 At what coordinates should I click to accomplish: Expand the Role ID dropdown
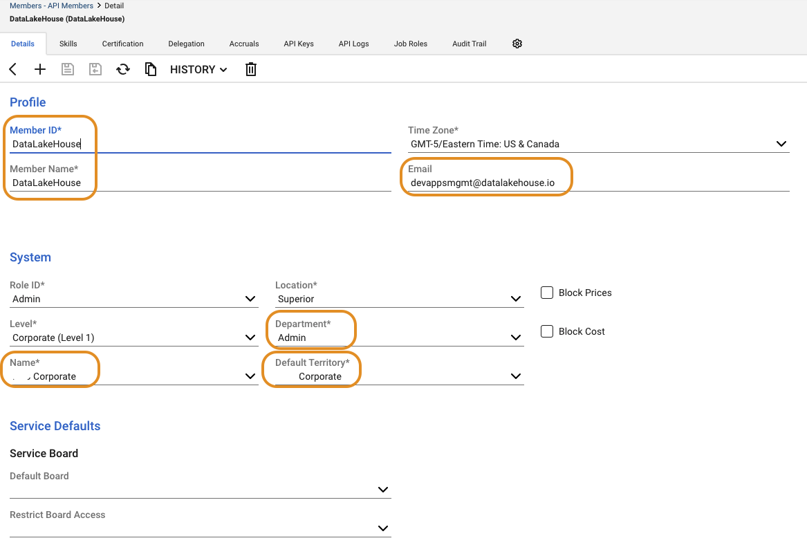click(x=250, y=299)
